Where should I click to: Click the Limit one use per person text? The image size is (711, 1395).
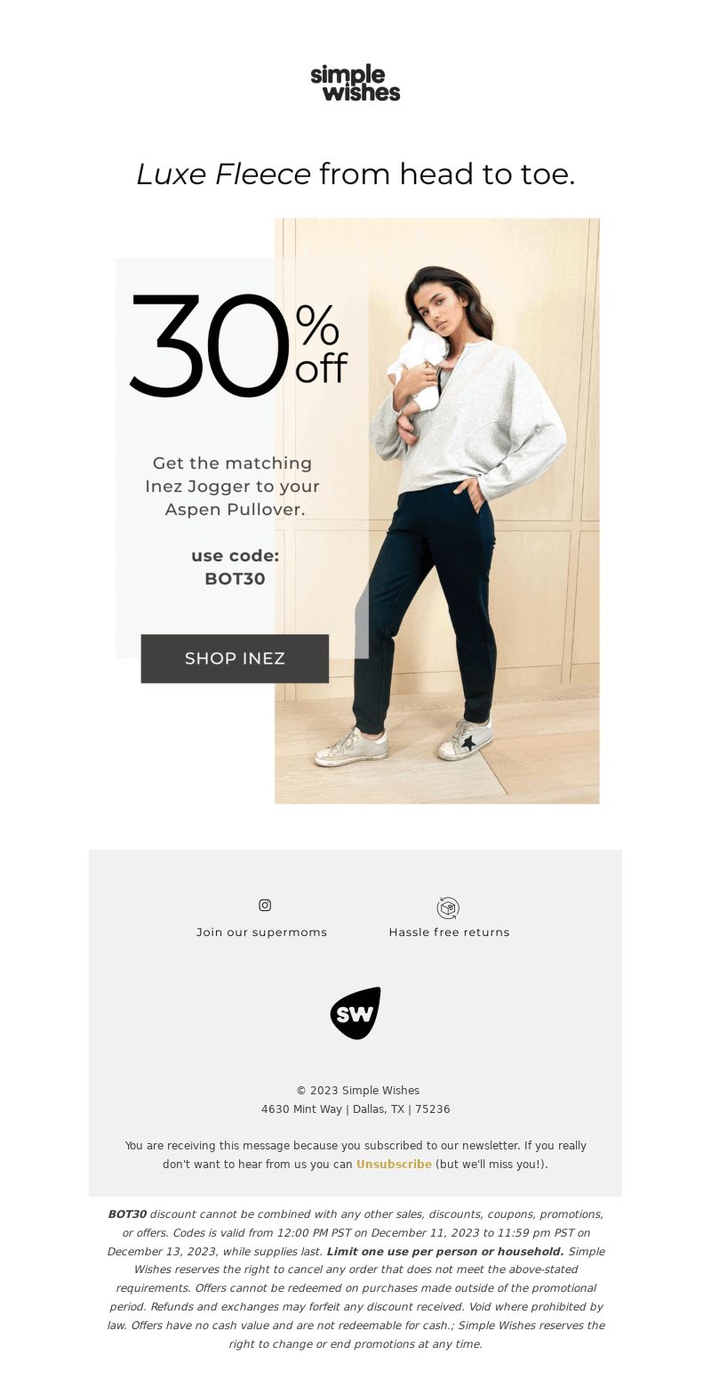coord(445,1252)
